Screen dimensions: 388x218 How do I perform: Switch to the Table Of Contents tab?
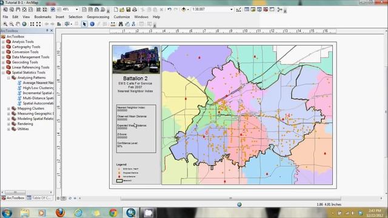coord(39,198)
